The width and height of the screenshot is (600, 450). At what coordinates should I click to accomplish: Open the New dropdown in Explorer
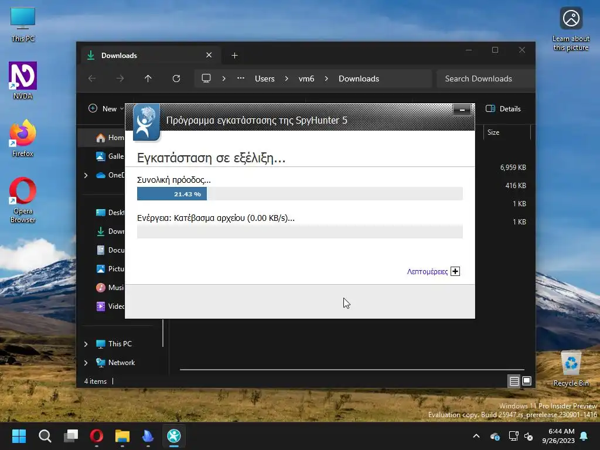(106, 108)
